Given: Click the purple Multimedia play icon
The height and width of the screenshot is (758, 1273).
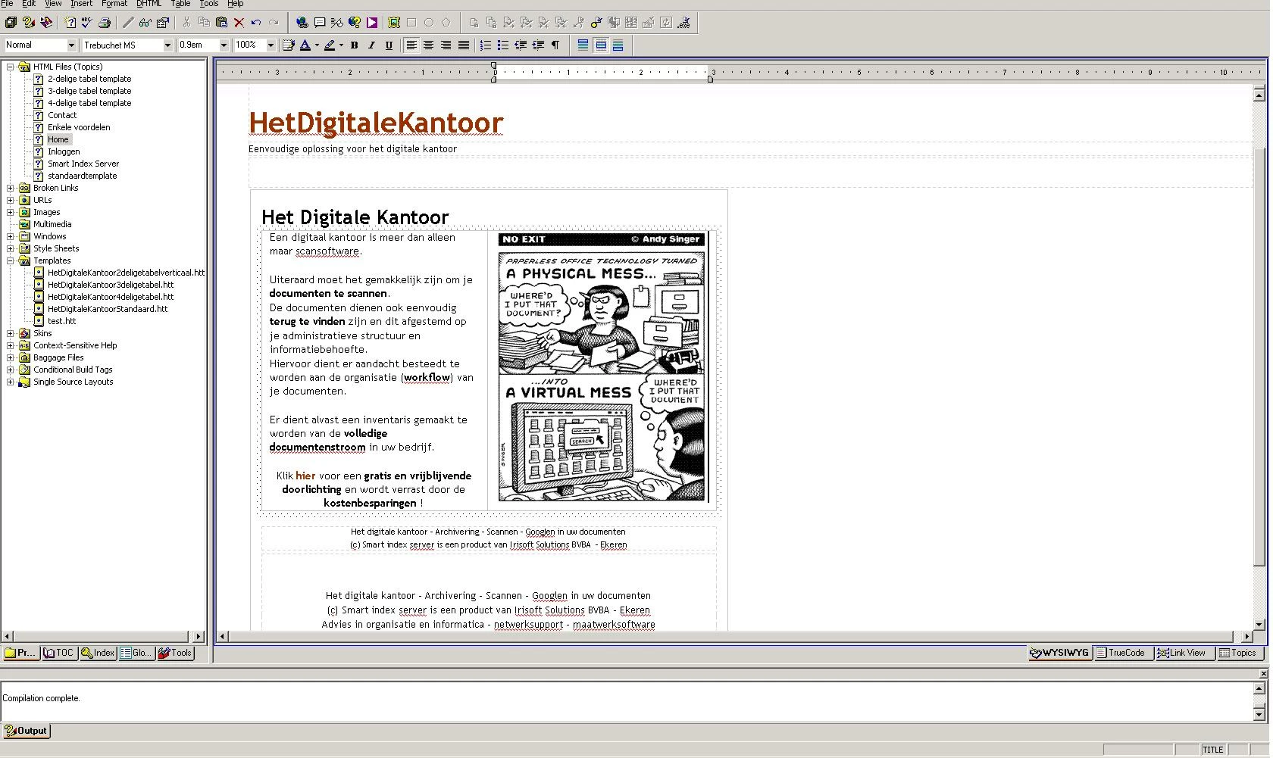Looking at the screenshot, I should point(372,23).
